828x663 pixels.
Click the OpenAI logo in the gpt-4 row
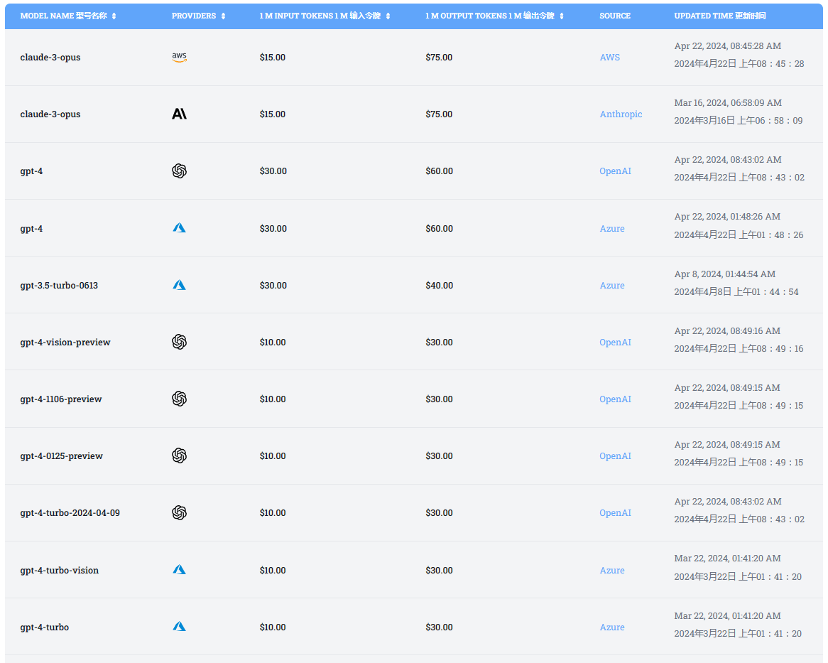tap(179, 171)
